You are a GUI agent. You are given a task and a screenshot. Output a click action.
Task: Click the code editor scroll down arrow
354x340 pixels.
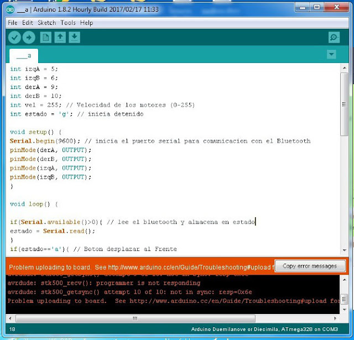point(344,250)
